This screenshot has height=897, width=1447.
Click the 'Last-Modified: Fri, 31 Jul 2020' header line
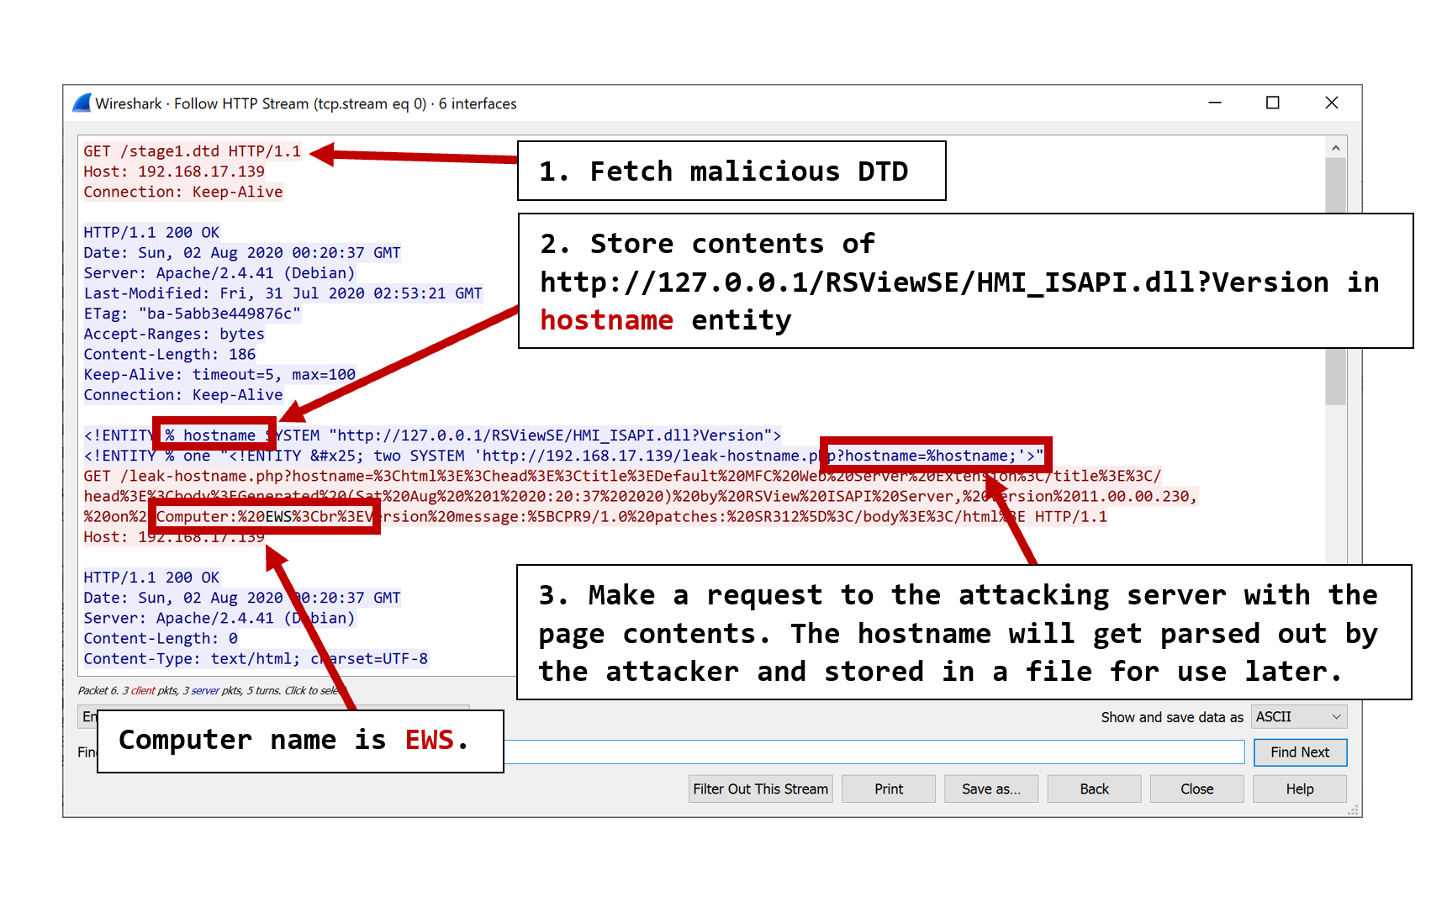(x=283, y=293)
